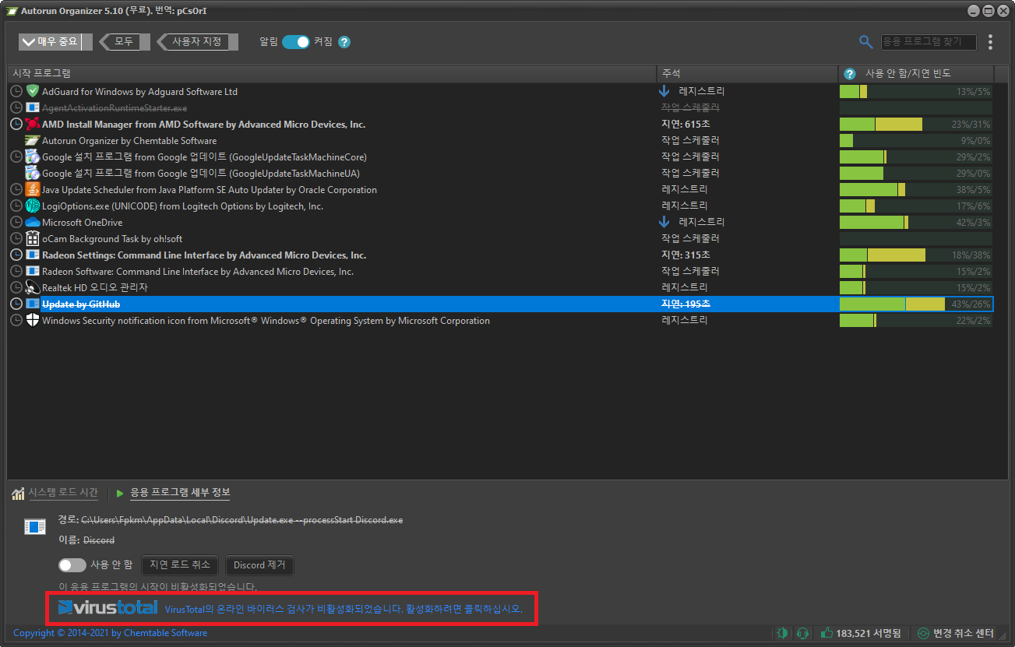This screenshot has width=1015, height=647.
Task: Click 작업 스케줄러 cell in oCam row
Action: [690, 238]
